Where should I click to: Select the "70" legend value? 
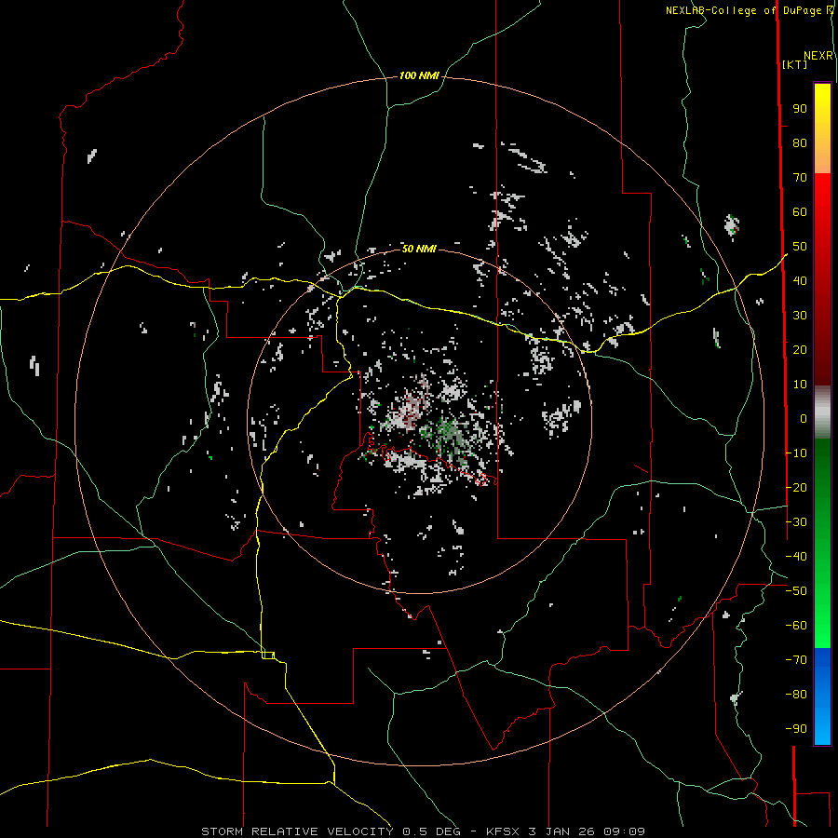[x=800, y=178]
